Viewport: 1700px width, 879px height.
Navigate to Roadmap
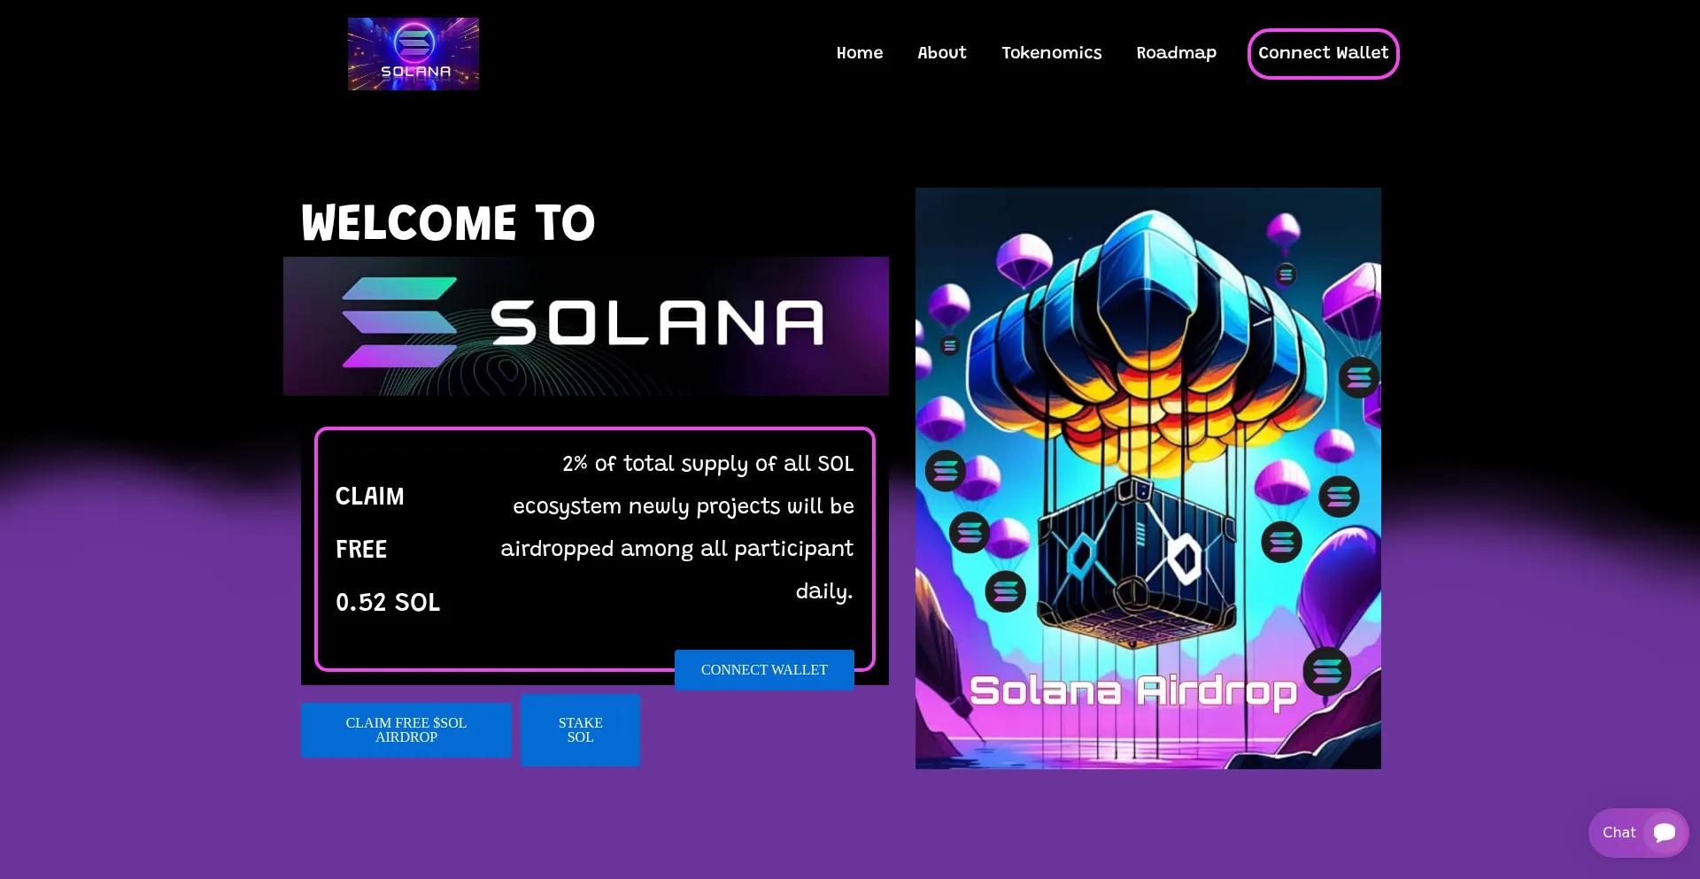tap(1177, 53)
